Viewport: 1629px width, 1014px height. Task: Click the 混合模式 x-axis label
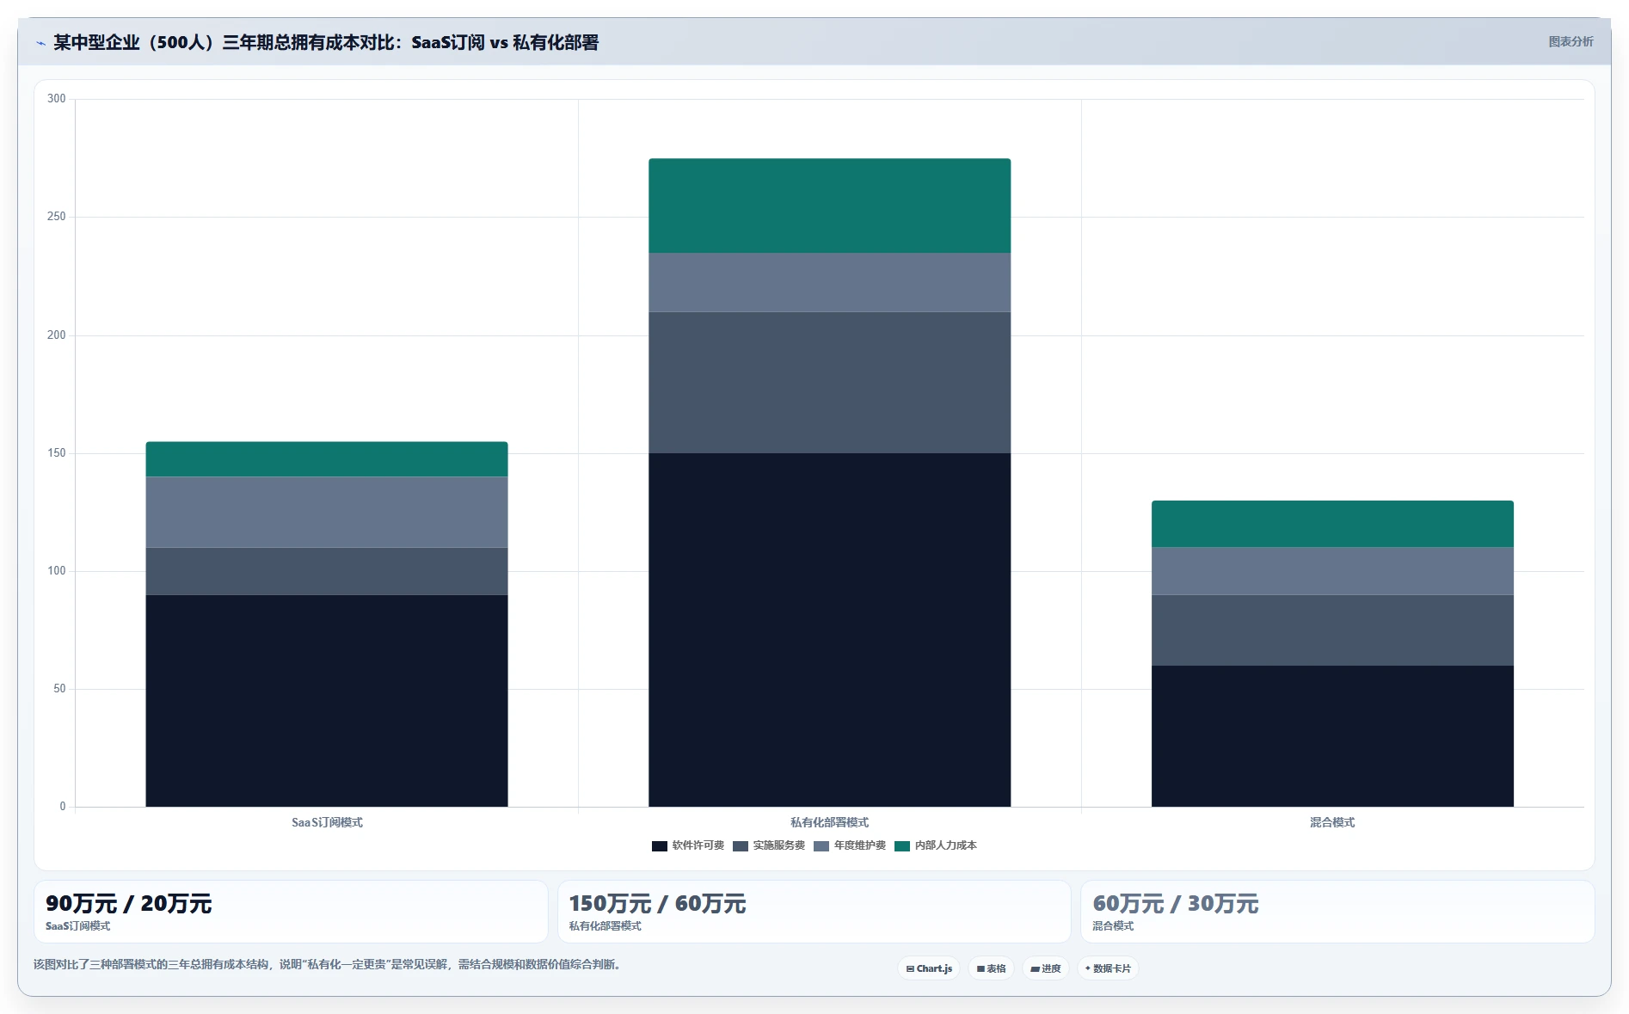coord(1332,822)
